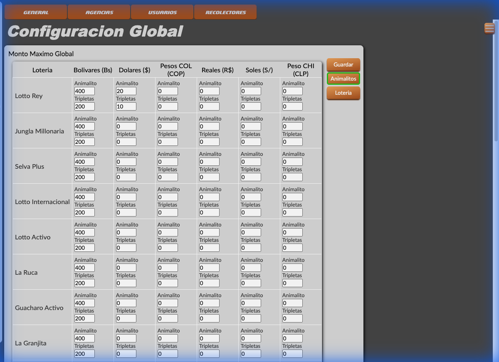Edit Jungla Millonaria Tripletas Bolivares value
The image size is (499, 362).
click(x=84, y=141)
